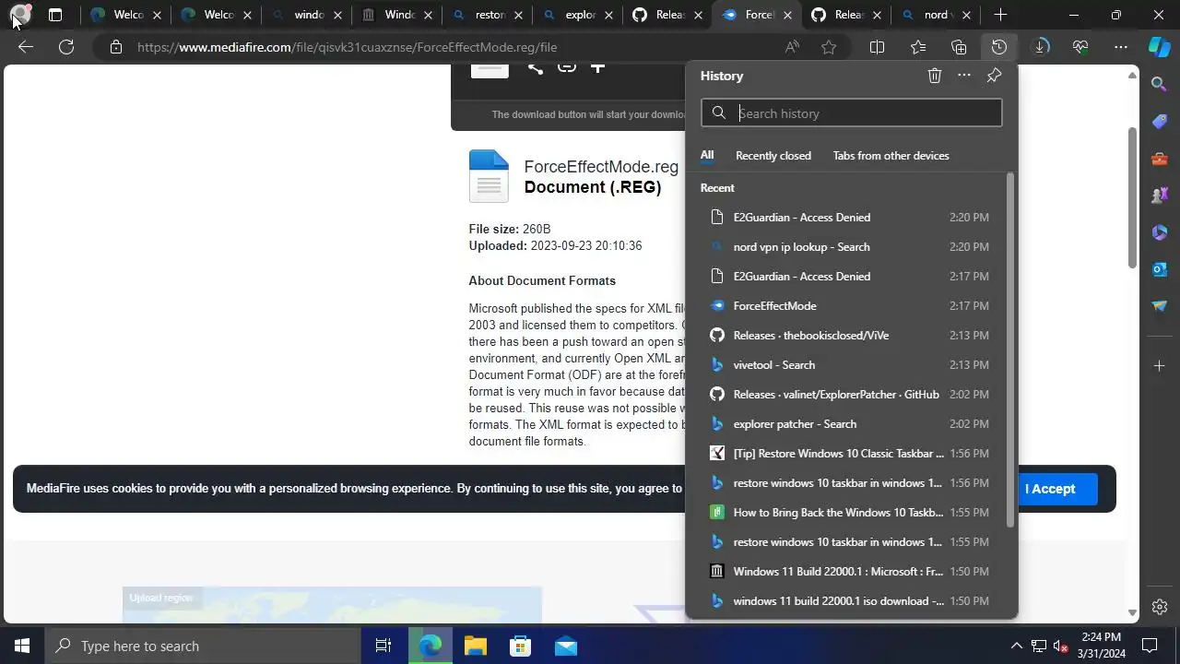Clear browsing data trash icon in History
1180x664 pixels.
tap(935, 76)
